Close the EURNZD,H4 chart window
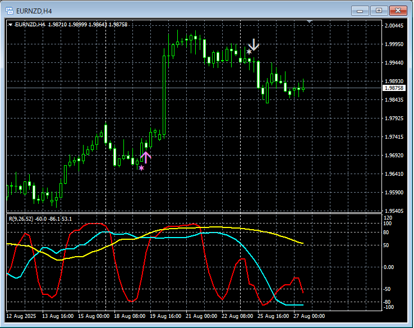 pos(398,10)
